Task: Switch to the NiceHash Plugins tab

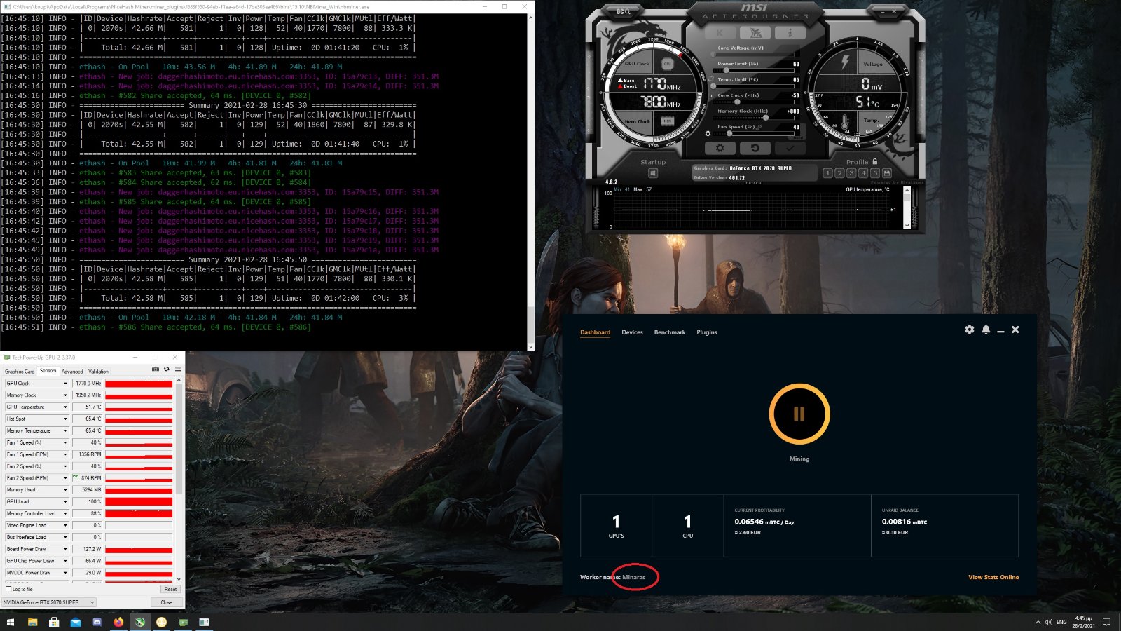Action: pyautogui.click(x=707, y=332)
